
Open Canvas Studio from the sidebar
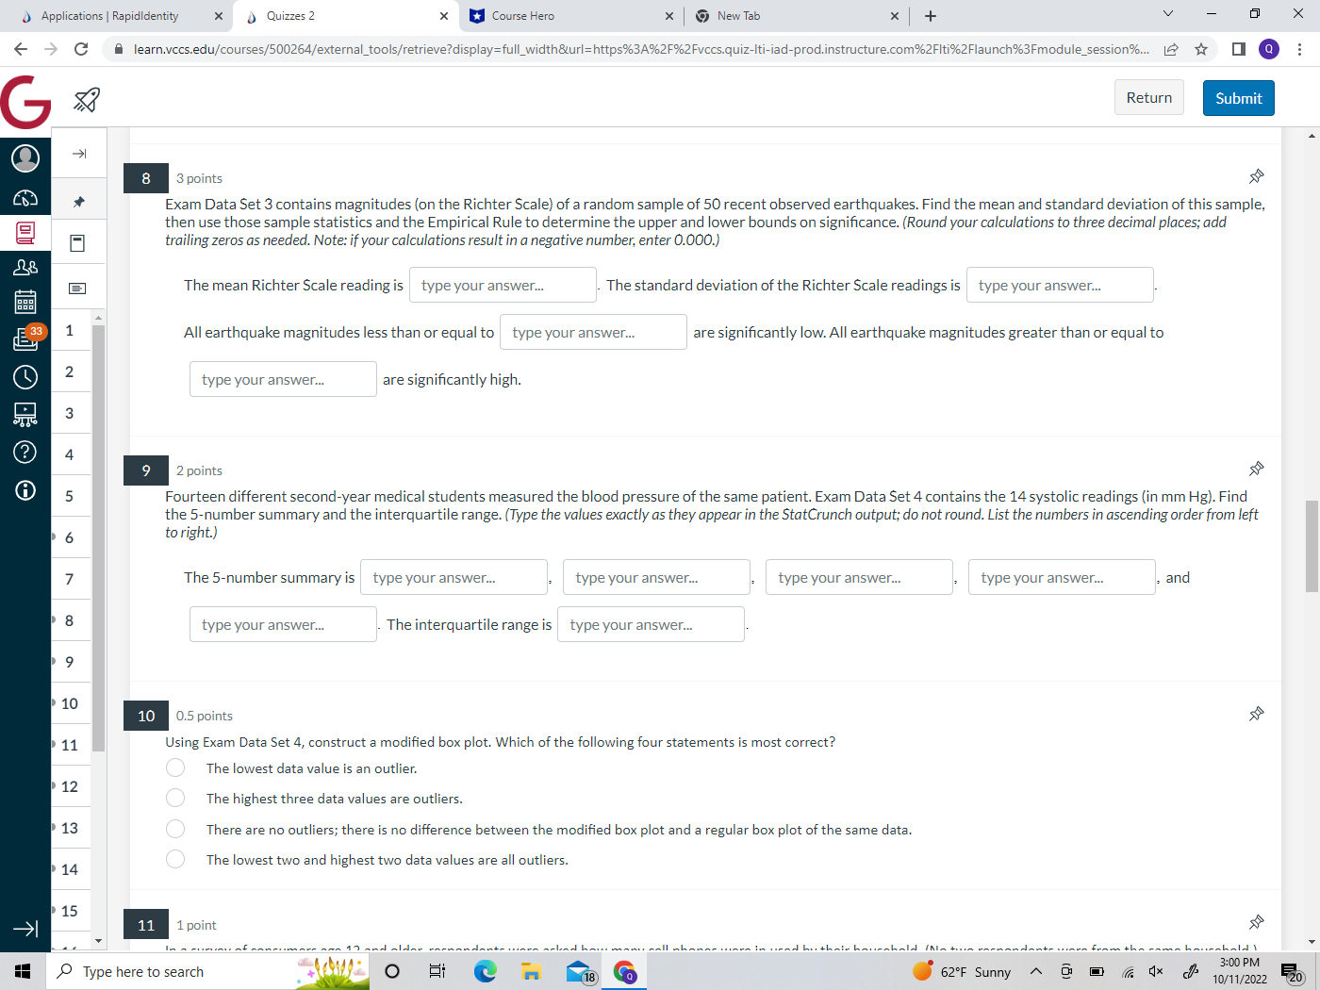click(25, 413)
